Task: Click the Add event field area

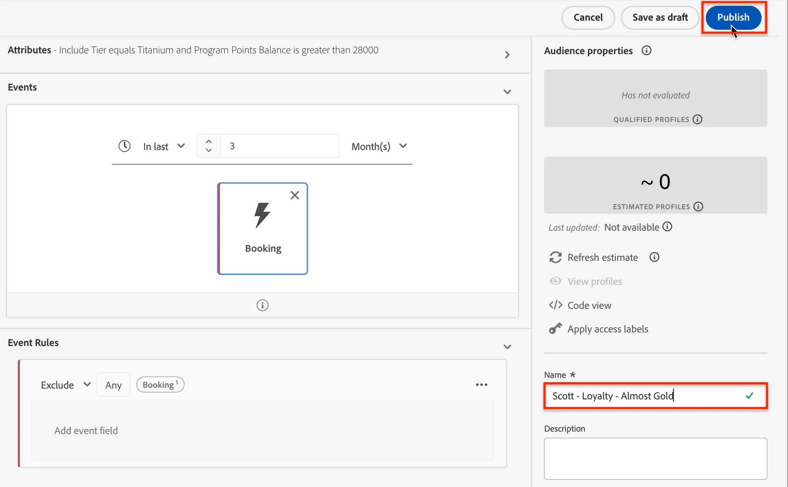Action: tap(263, 430)
